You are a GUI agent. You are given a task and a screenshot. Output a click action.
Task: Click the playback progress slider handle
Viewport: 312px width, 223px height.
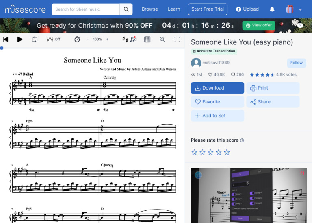(x=2, y=48)
